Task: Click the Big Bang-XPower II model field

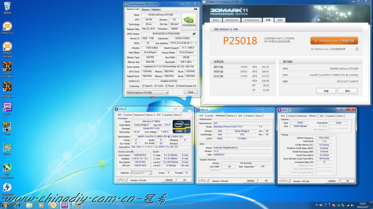Action: pyautogui.click(x=231, y=127)
